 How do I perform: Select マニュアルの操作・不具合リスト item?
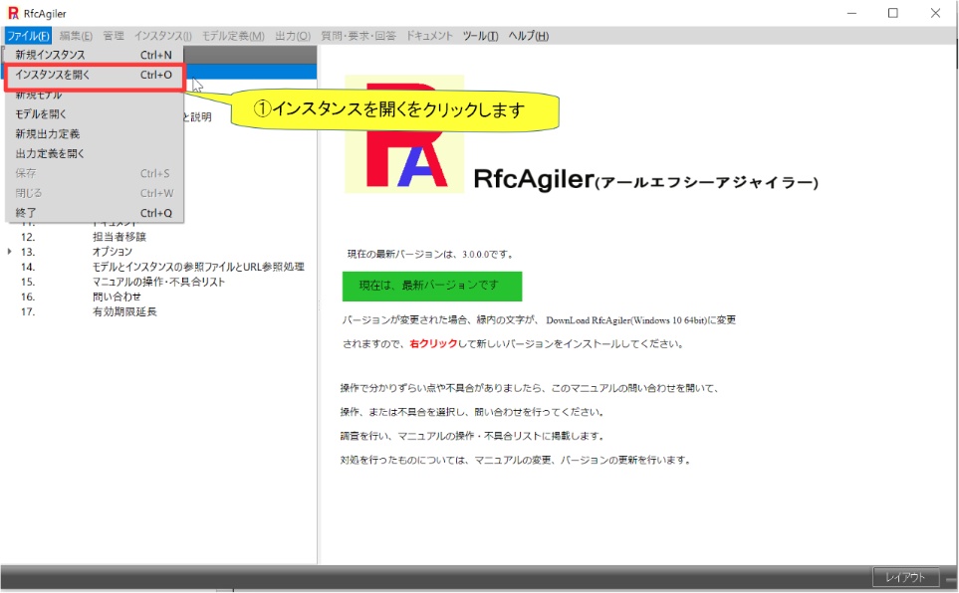tap(158, 282)
